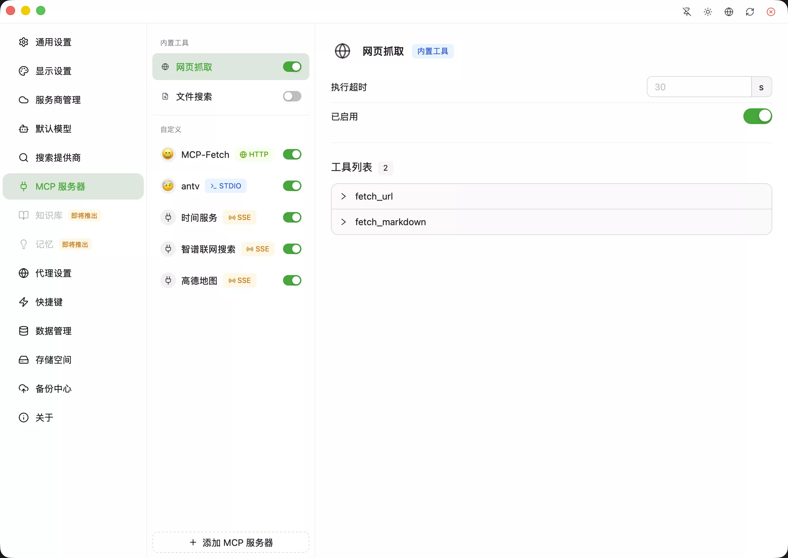Open the 通用设置 settings page
This screenshot has width=788, height=558.
[x=53, y=42]
